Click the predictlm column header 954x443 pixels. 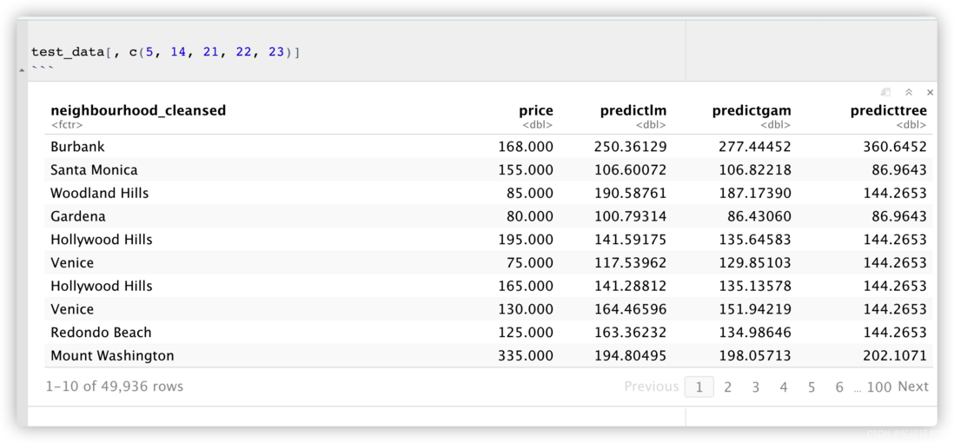(x=633, y=111)
